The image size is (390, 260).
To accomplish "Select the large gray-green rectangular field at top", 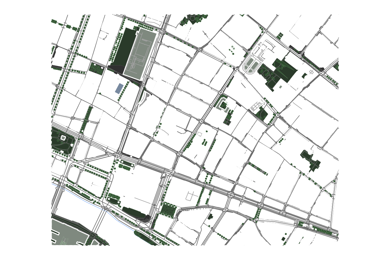I will [x=140, y=54].
